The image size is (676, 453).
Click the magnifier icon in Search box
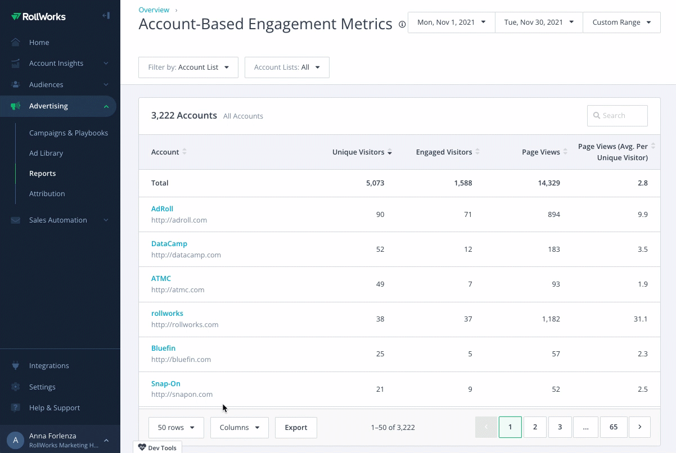(x=596, y=116)
